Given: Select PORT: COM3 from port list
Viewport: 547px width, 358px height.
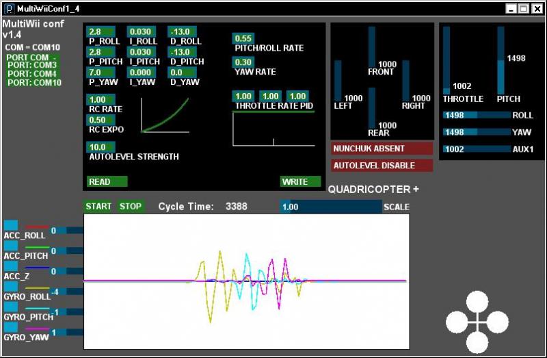Looking at the screenshot, I should (x=32, y=65).
